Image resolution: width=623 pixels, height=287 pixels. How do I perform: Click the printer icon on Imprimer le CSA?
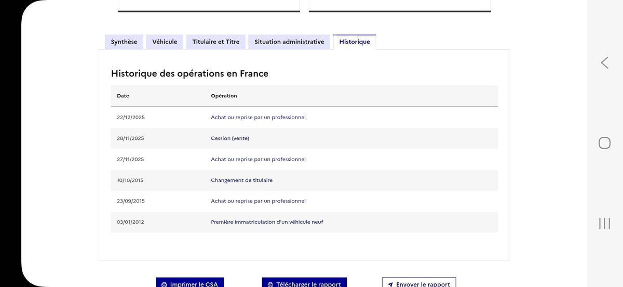pos(164,284)
